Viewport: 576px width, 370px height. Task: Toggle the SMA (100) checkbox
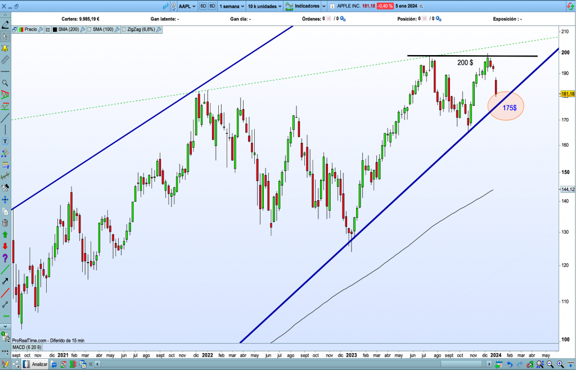[x=89, y=29]
